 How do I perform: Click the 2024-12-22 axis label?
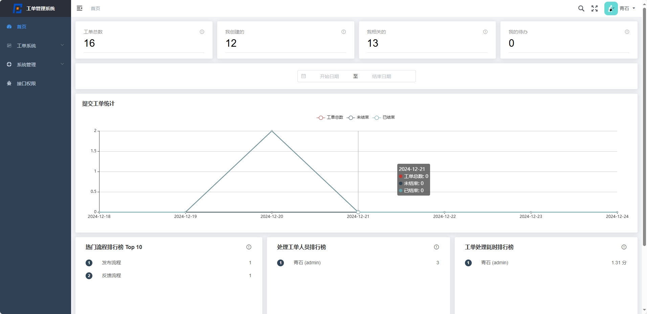(444, 217)
